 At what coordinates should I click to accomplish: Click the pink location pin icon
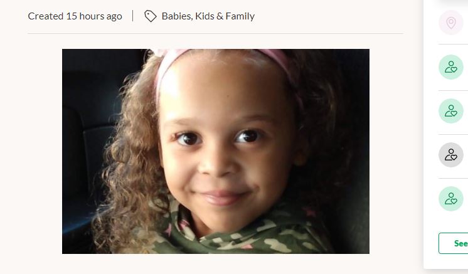coord(450,23)
